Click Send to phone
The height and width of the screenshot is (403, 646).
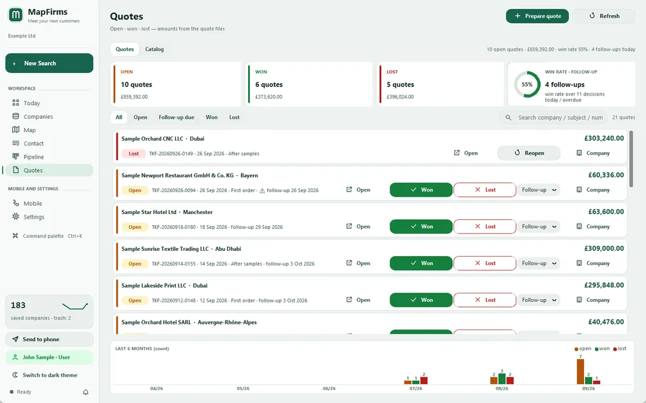point(49,339)
